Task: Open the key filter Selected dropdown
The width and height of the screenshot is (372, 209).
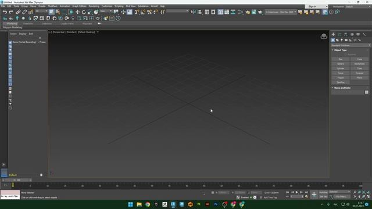Action: click(x=339, y=192)
